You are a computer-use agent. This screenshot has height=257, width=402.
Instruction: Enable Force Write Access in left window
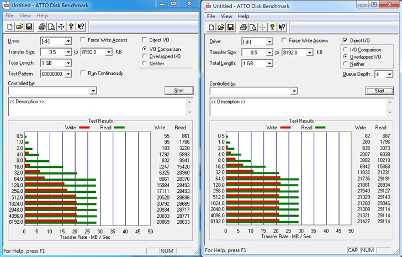pos(83,40)
